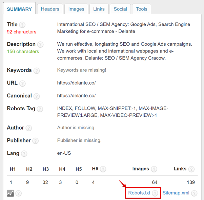This screenshot has height=200, width=204.
Task: Open the Tools tab
Action: coord(142,9)
